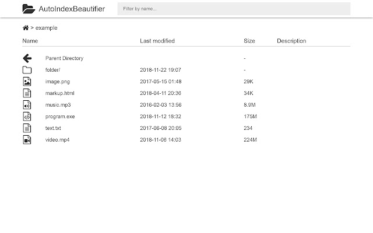Viewport: 373px width, 233px height.
Task: Click the text file icon for text.txt
Action: pos(27,128)
